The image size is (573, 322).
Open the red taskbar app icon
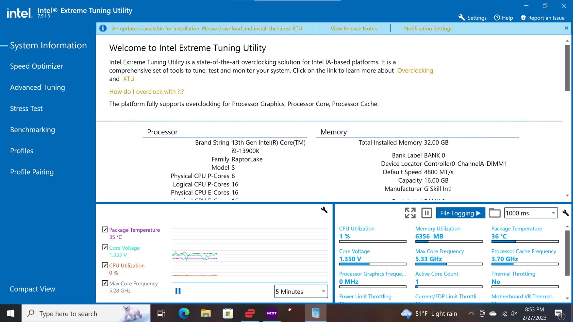250,313
